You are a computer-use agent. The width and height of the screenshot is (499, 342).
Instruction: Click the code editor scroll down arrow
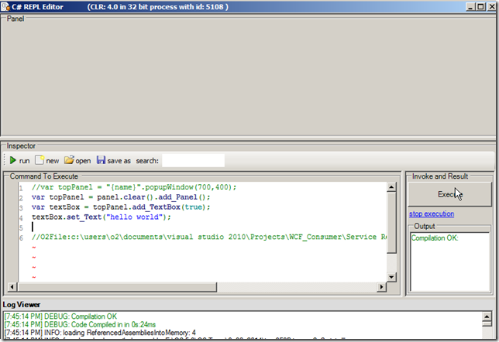tap(391, 277)
